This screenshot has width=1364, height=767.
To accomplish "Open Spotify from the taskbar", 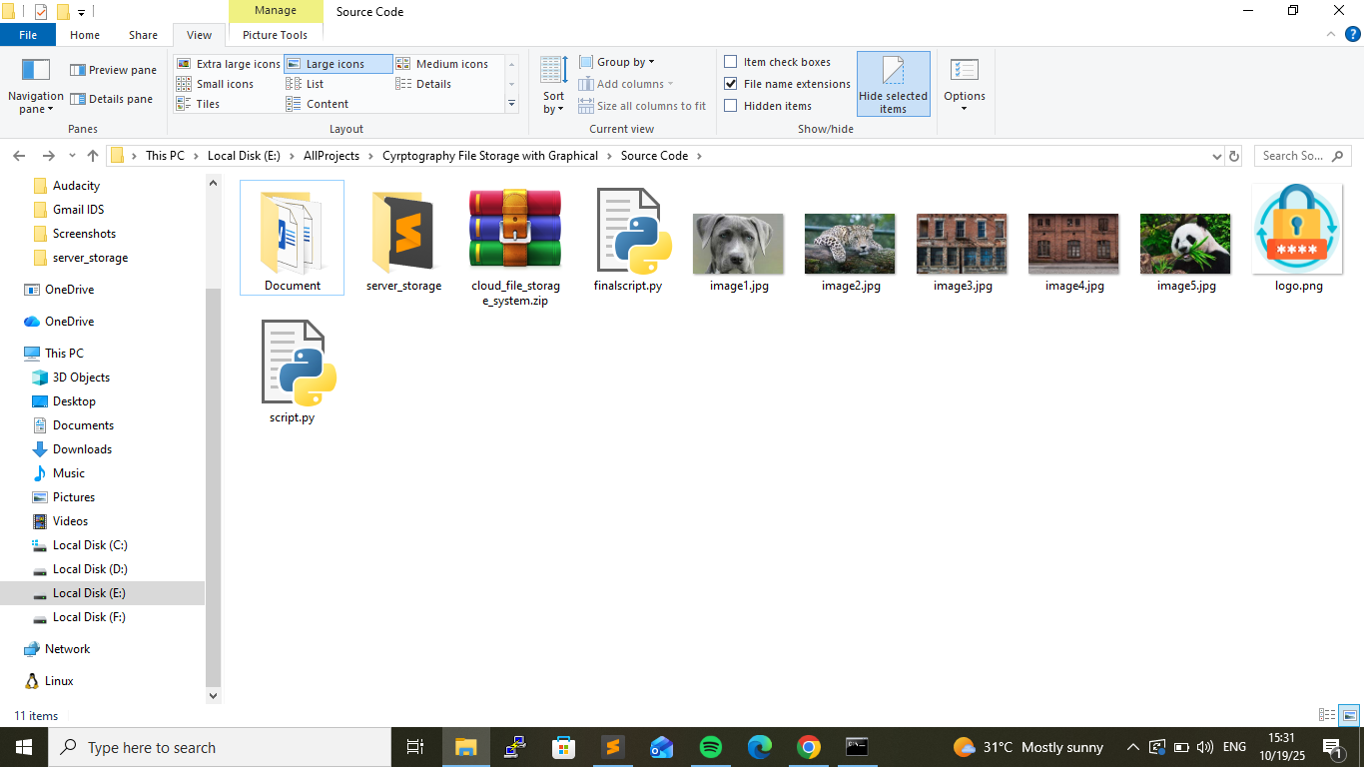I will [710, 747].
